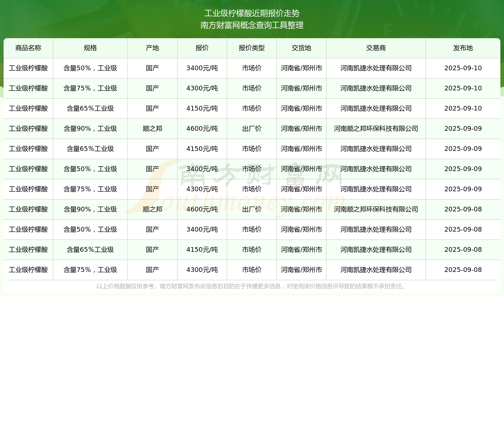
Task: Click the 报价类型 column header
Action: [x=252, y=48]
